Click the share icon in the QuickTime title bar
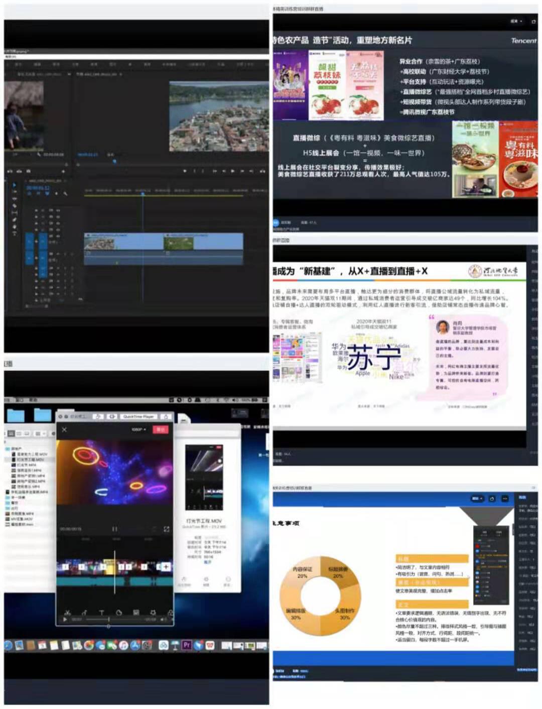The width and height of the screenshot is (542, 709). (165, 416)
